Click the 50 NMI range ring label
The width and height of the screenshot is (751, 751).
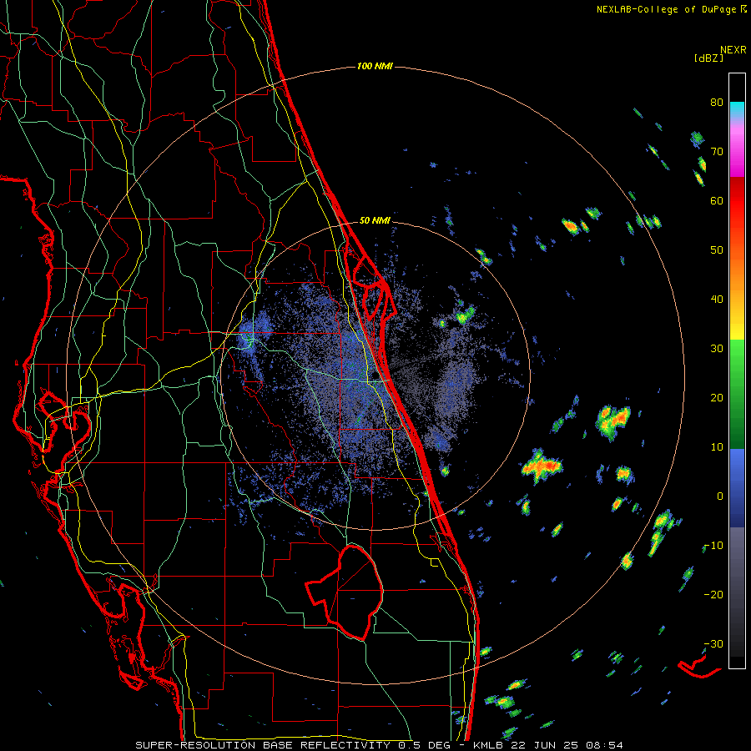[375, 220]
